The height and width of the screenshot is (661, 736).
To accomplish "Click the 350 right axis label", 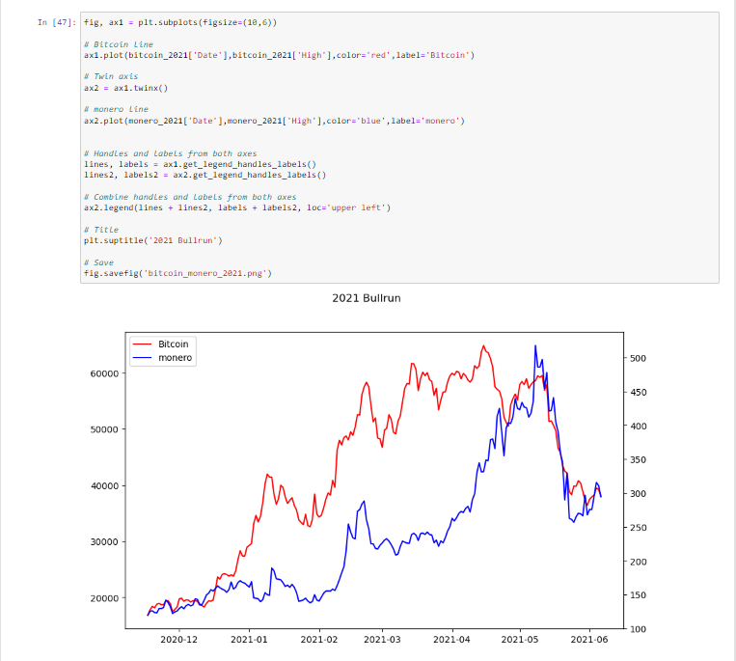I will pos(638,460).
